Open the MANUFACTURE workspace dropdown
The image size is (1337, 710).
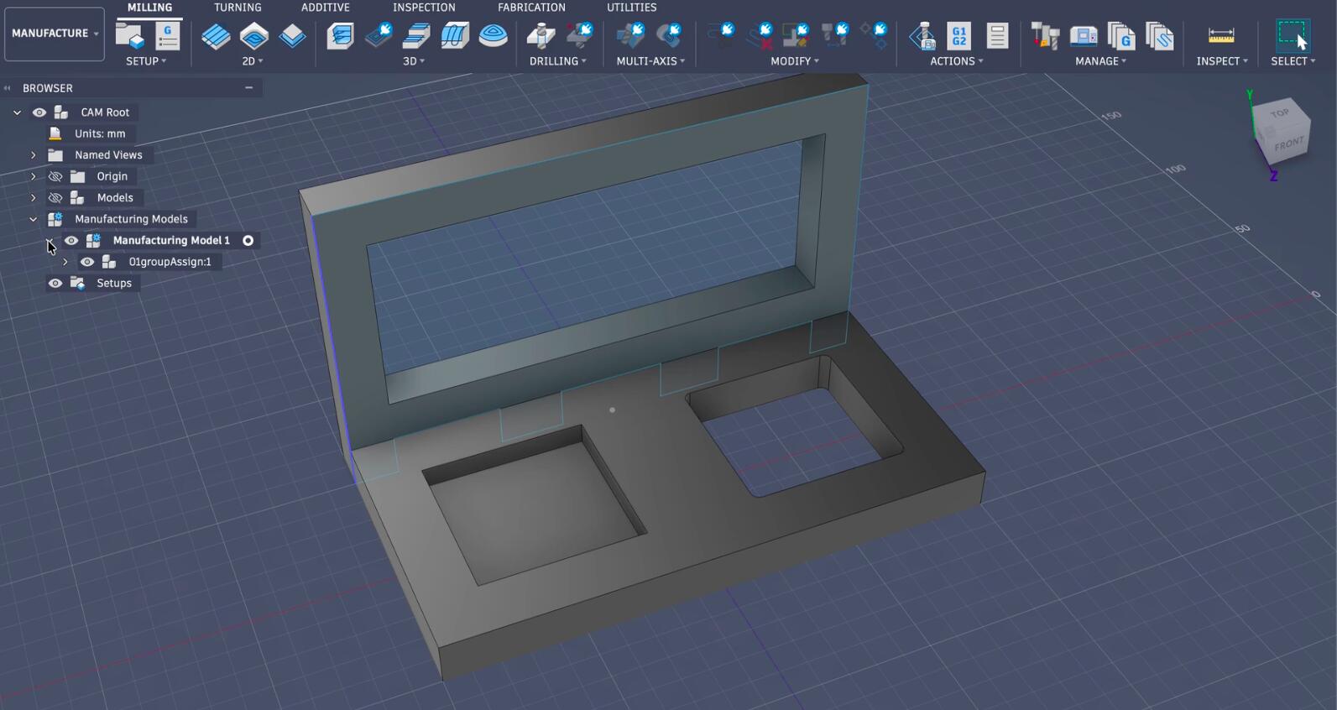coord(55,34)
